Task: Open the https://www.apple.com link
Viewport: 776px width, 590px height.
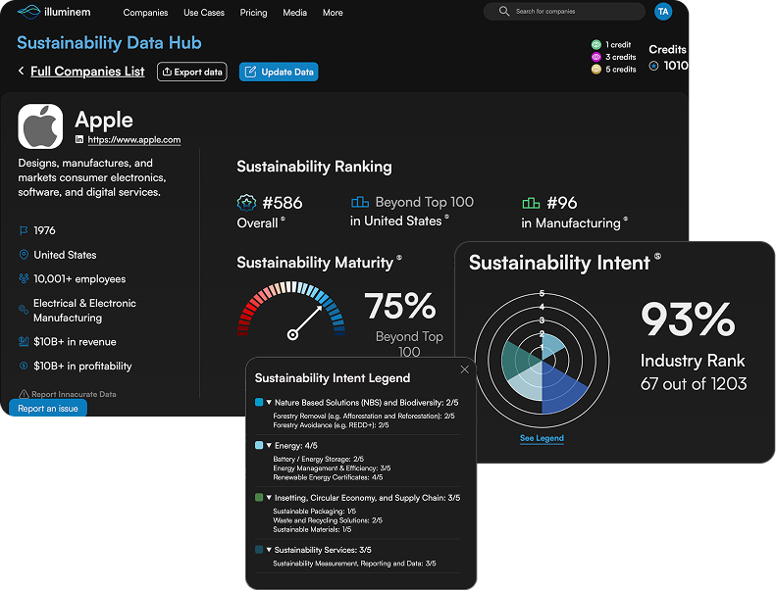Action: pyautogui.click(x=134, y=140)
